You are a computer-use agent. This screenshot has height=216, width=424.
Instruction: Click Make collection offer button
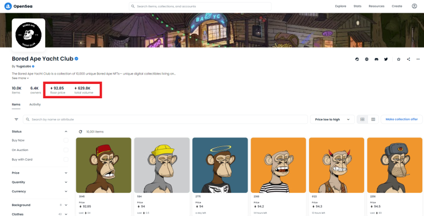point(402,119)
